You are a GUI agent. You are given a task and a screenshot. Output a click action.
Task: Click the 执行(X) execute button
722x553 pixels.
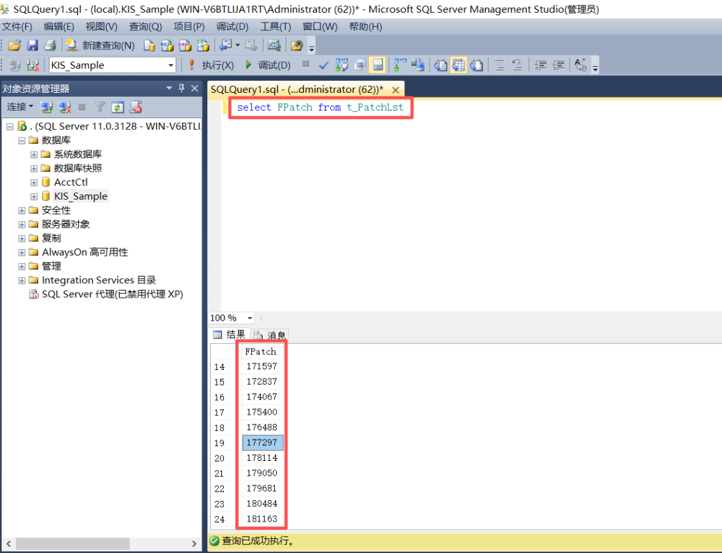[211, 65]
